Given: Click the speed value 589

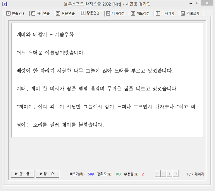Looking at the screenshot, I should [91, 174].
